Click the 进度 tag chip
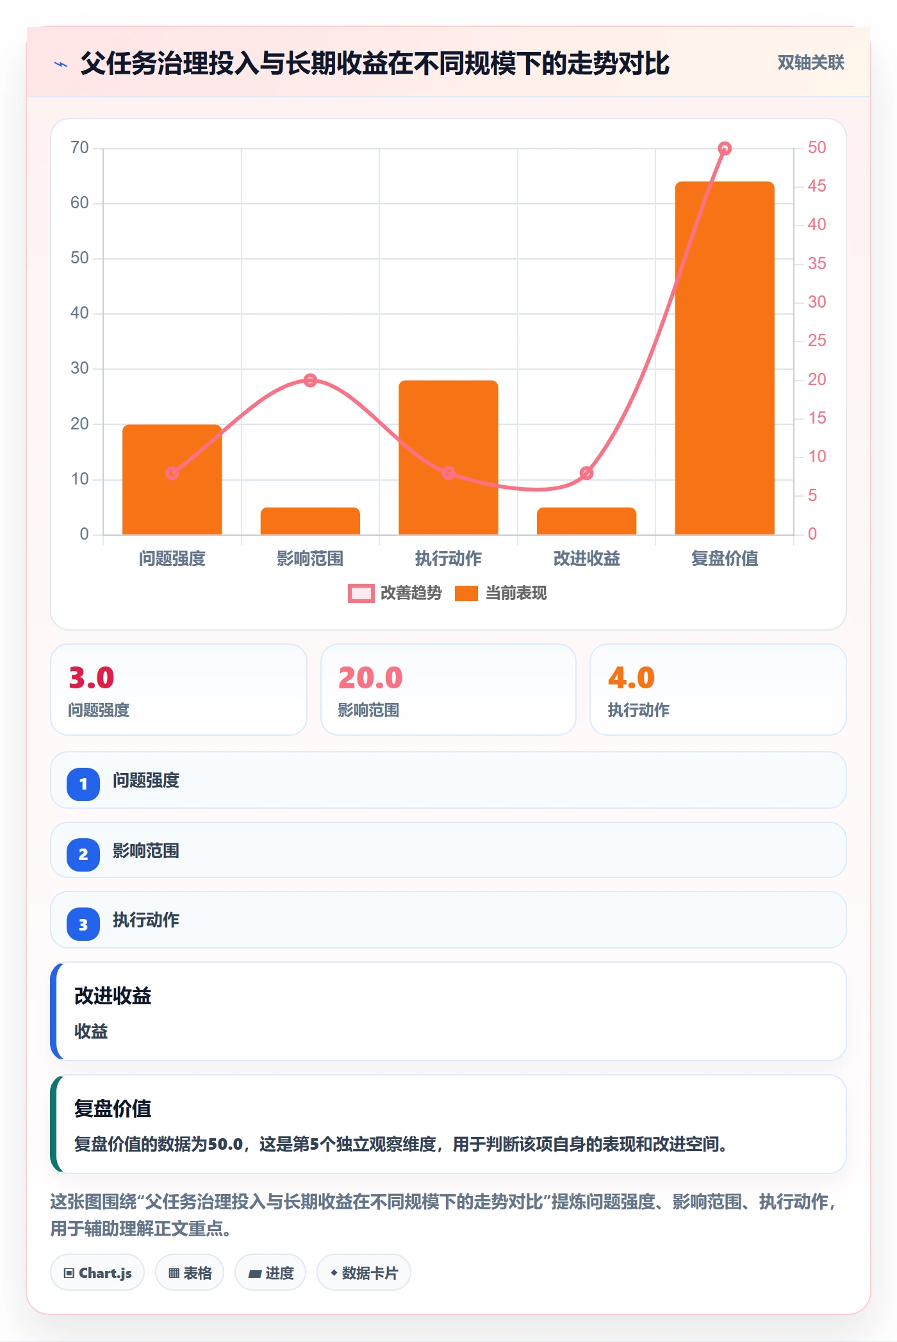The image size is (897, 1342). click(270, 1273)
